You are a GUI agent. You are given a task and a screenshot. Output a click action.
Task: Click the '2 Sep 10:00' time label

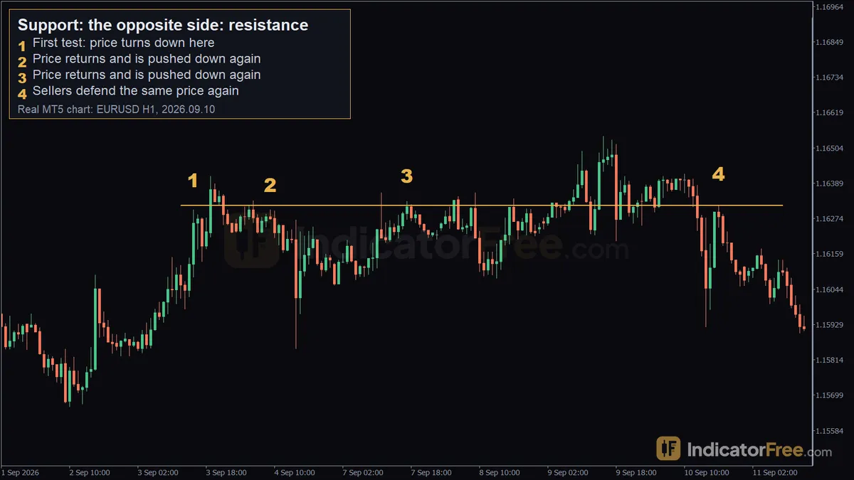point(90,472)
